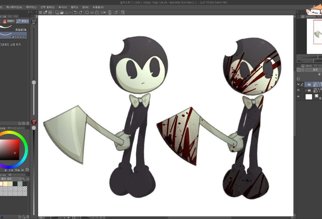Select the 滑溜溜G笔 brush preset
The width and height of the screenshot is (322, 219).
(13, 28)
